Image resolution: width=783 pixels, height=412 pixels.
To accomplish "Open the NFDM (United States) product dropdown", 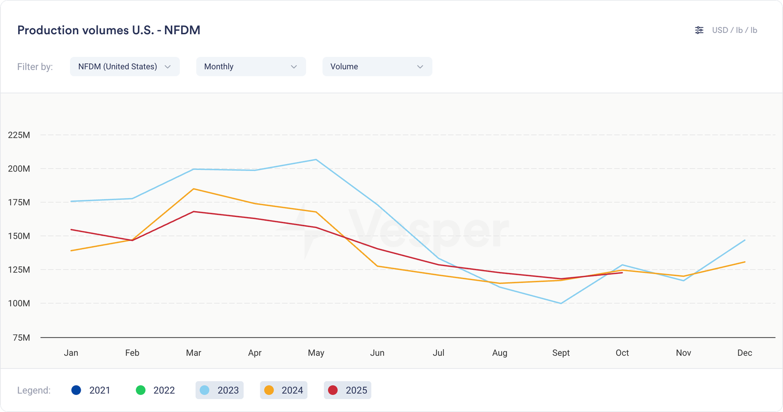I will [124, 67].
